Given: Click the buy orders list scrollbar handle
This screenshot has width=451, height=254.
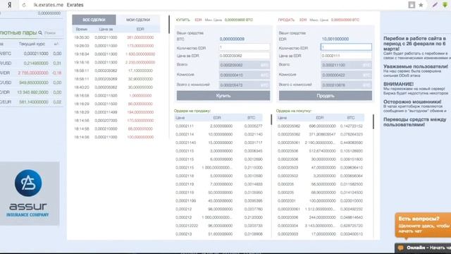Looking at the screenshot, I should [373, 122].
